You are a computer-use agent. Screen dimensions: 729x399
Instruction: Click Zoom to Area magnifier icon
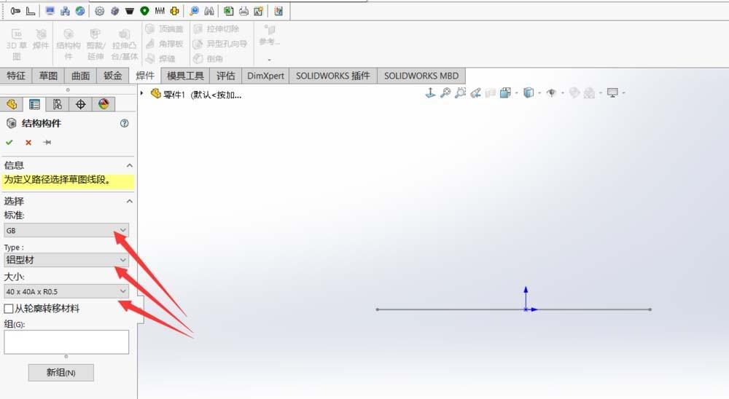(460, 93)
